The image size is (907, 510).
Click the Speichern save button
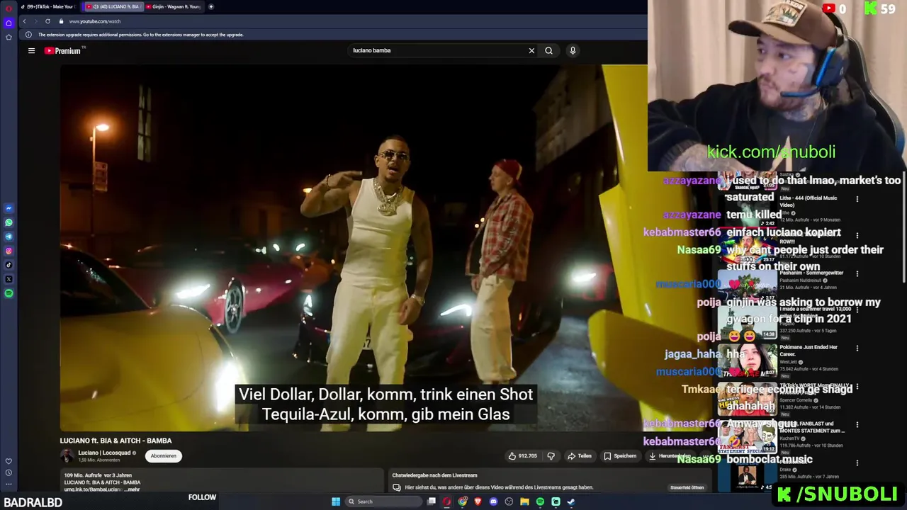[x=620, y=456]
